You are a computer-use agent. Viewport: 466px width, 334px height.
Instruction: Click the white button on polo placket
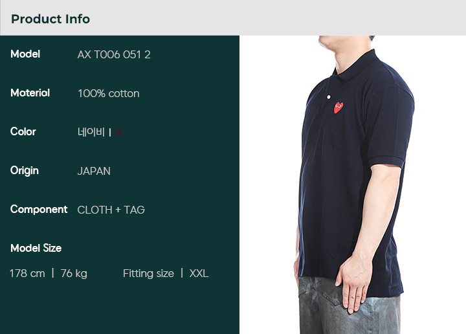point(328,97)
